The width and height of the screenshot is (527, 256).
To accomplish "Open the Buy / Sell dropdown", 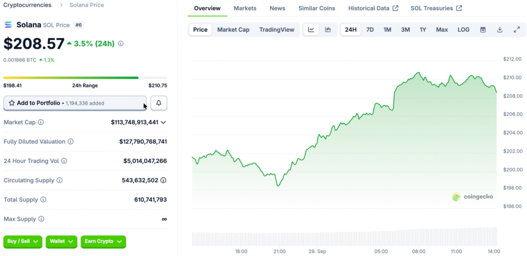I will [23, 241].
